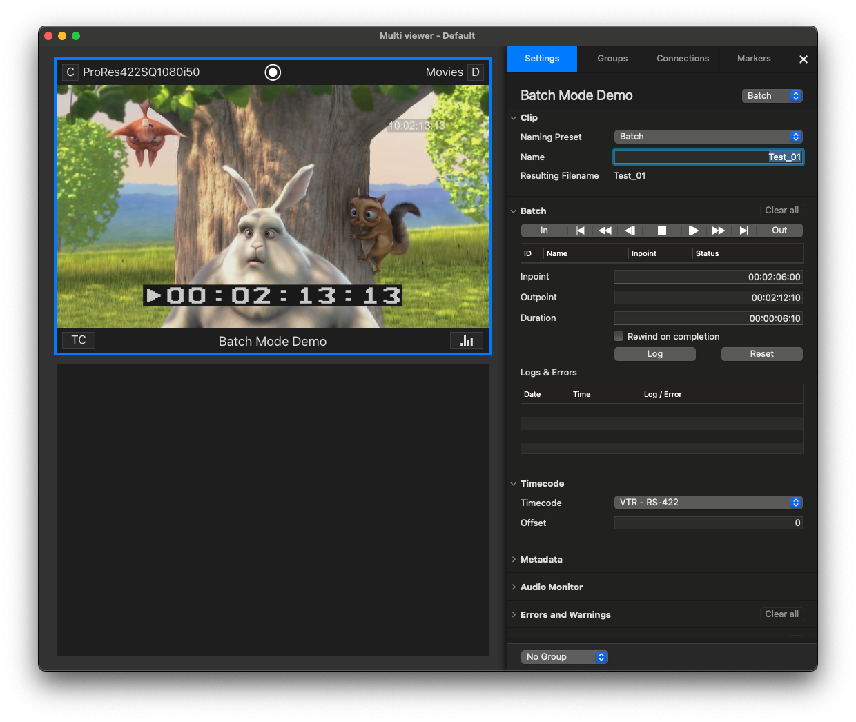Click the Reset button
The width and height of the screenshot is (856, 722).
point(762,354)
